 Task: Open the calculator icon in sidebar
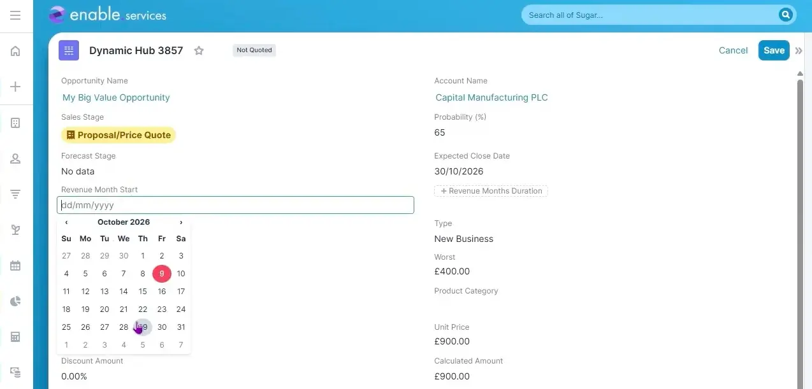[x=16, y=337]
